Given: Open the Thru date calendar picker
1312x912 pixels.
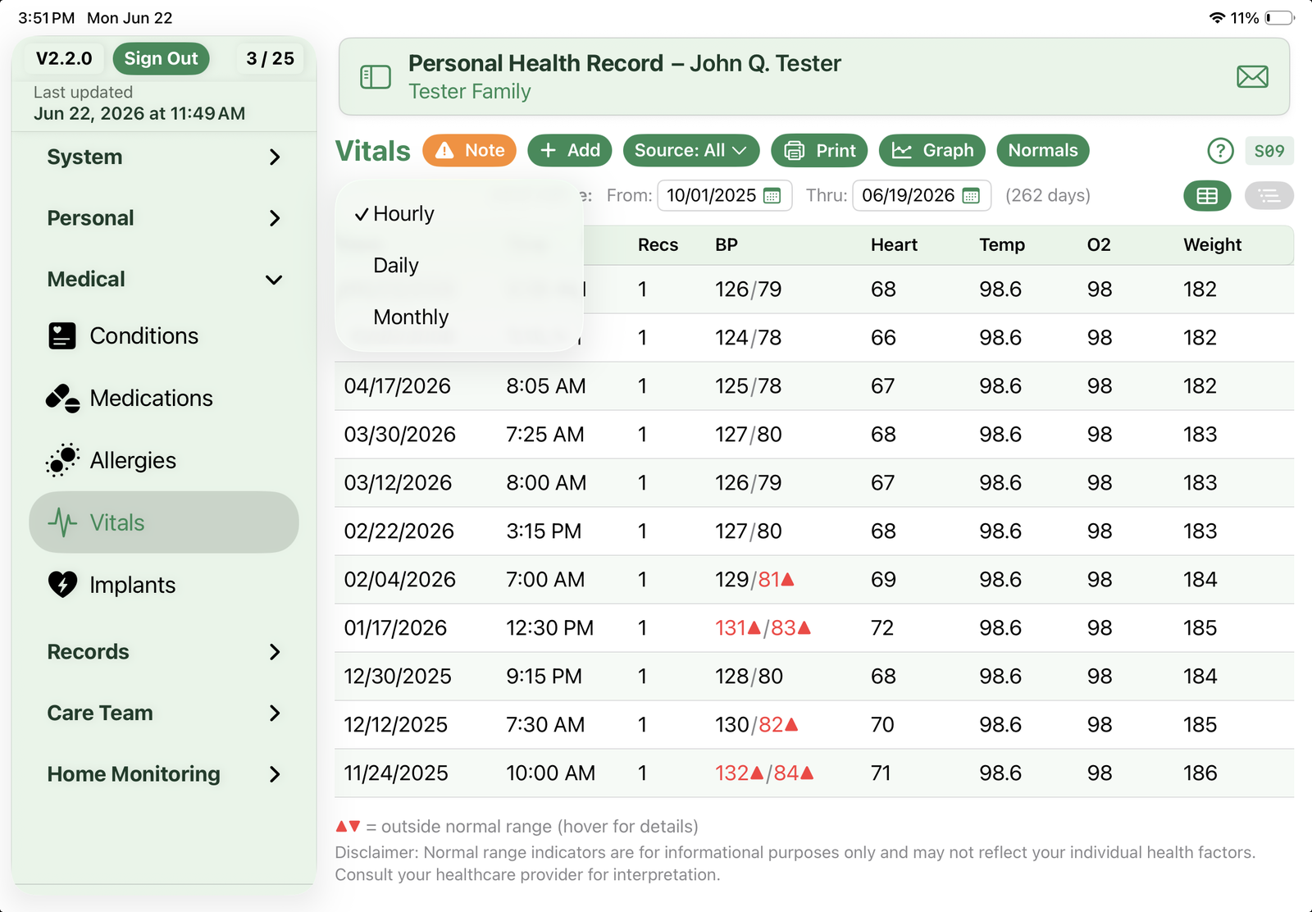Looking at the screenshot, I should point(971,196).
